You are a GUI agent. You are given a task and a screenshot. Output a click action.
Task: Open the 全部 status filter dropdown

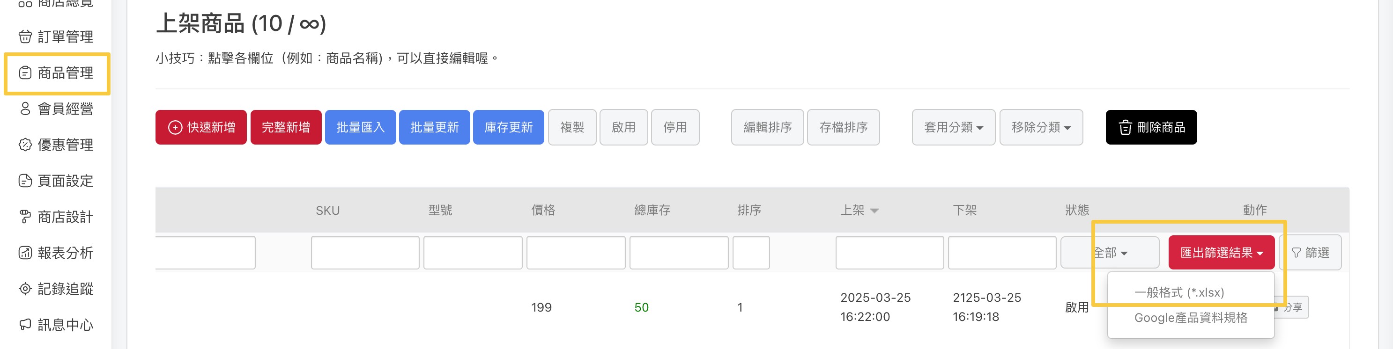1110,253
